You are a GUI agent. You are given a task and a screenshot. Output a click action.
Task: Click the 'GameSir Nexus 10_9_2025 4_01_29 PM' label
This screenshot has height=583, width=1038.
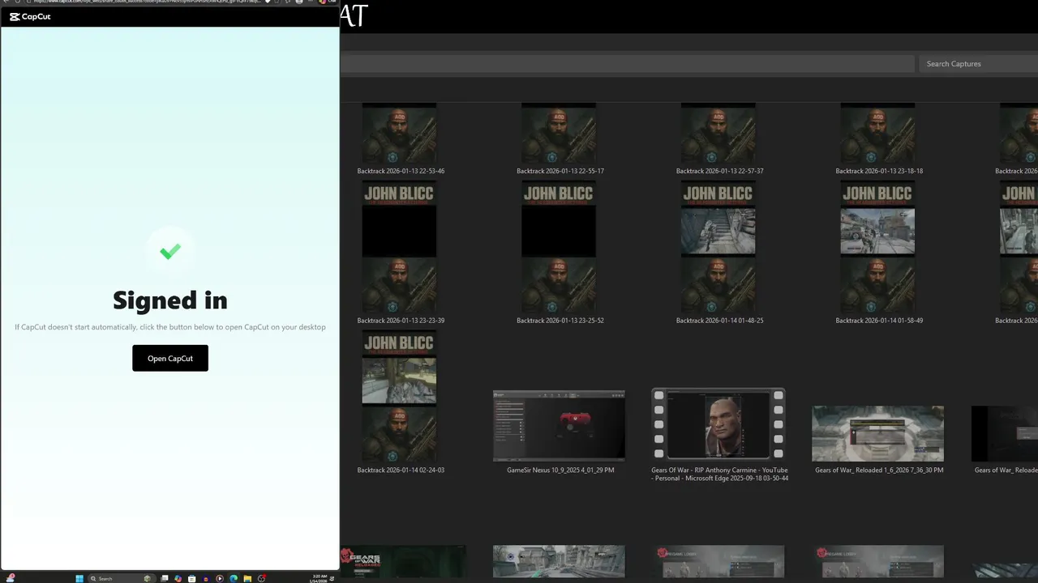coord(560,470)
